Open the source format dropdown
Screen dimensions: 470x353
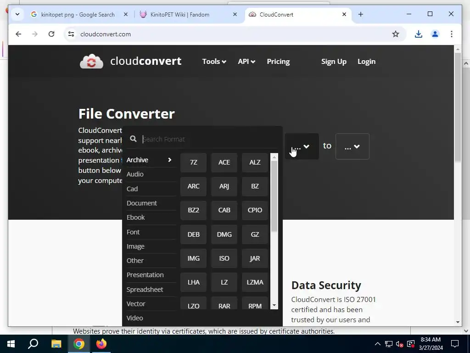(x=302, y=146)
